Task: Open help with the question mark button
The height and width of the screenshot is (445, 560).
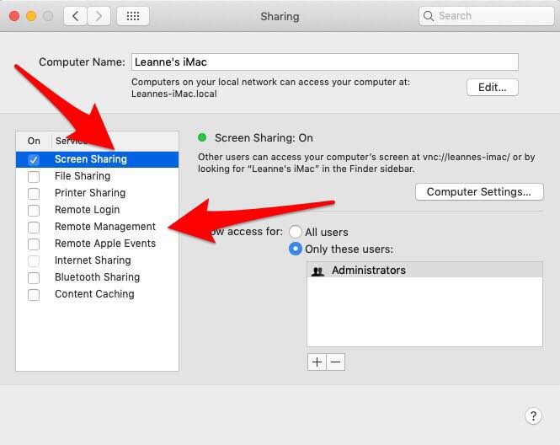Action: coord(533,416)
